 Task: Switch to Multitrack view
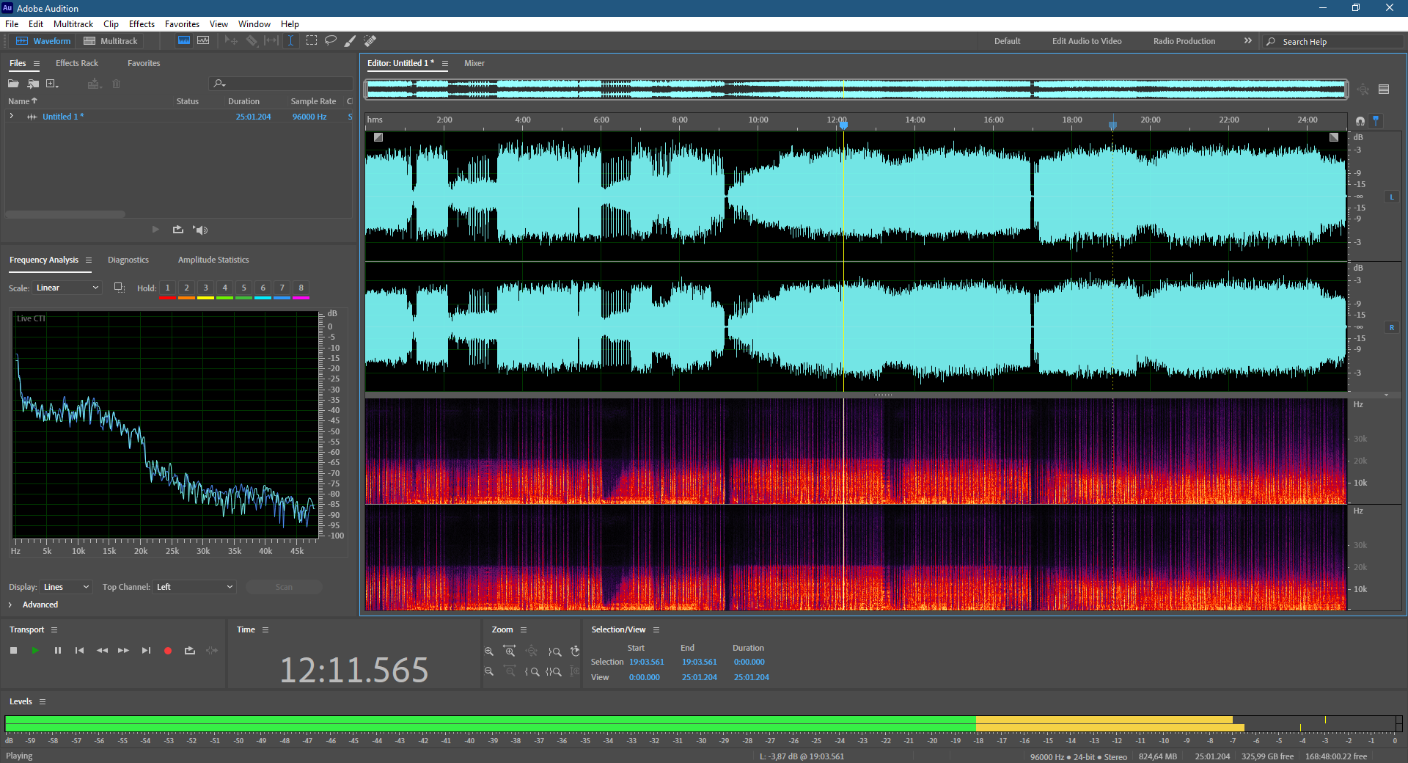111,41
